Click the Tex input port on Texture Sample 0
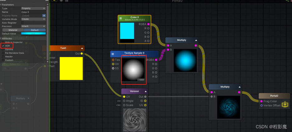The image size is (292, 132). click(x=113, y=60)
